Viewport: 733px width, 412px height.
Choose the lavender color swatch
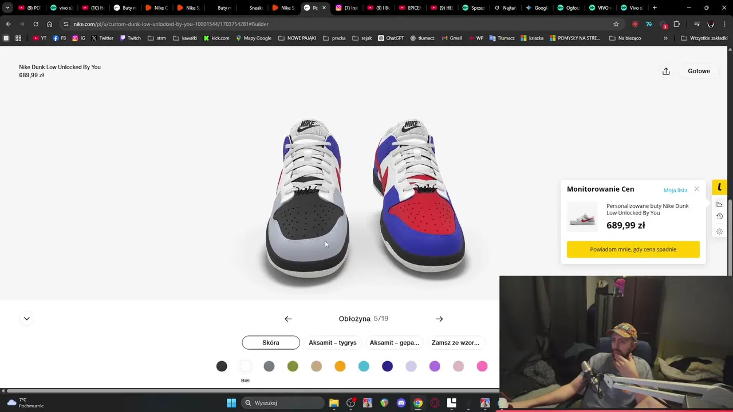tap(411, 366)
